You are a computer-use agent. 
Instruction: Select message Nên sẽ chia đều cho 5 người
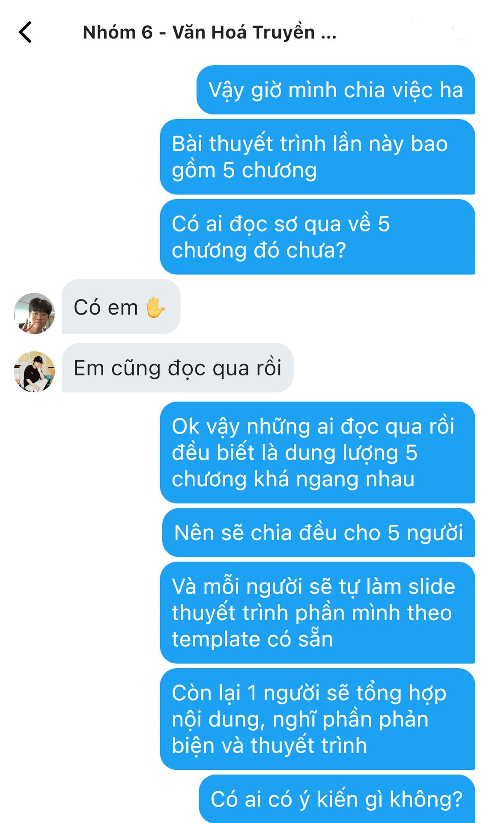click(319, 533)
